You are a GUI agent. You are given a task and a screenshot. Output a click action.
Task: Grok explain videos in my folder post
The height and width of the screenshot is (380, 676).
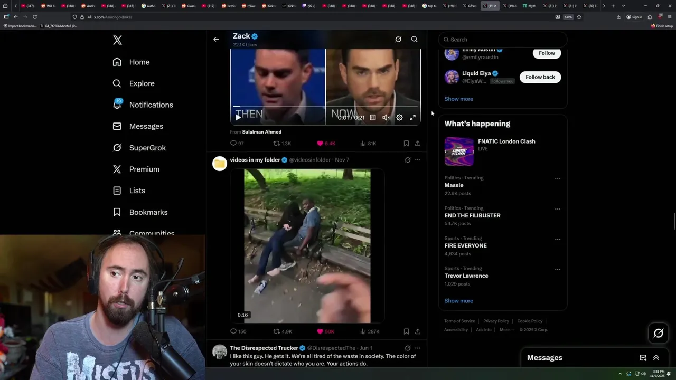pyautogui.click(x=408, y=160)
